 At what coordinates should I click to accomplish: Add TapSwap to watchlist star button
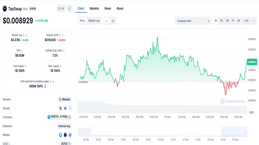pyautogui.click(x=61, y=9)
